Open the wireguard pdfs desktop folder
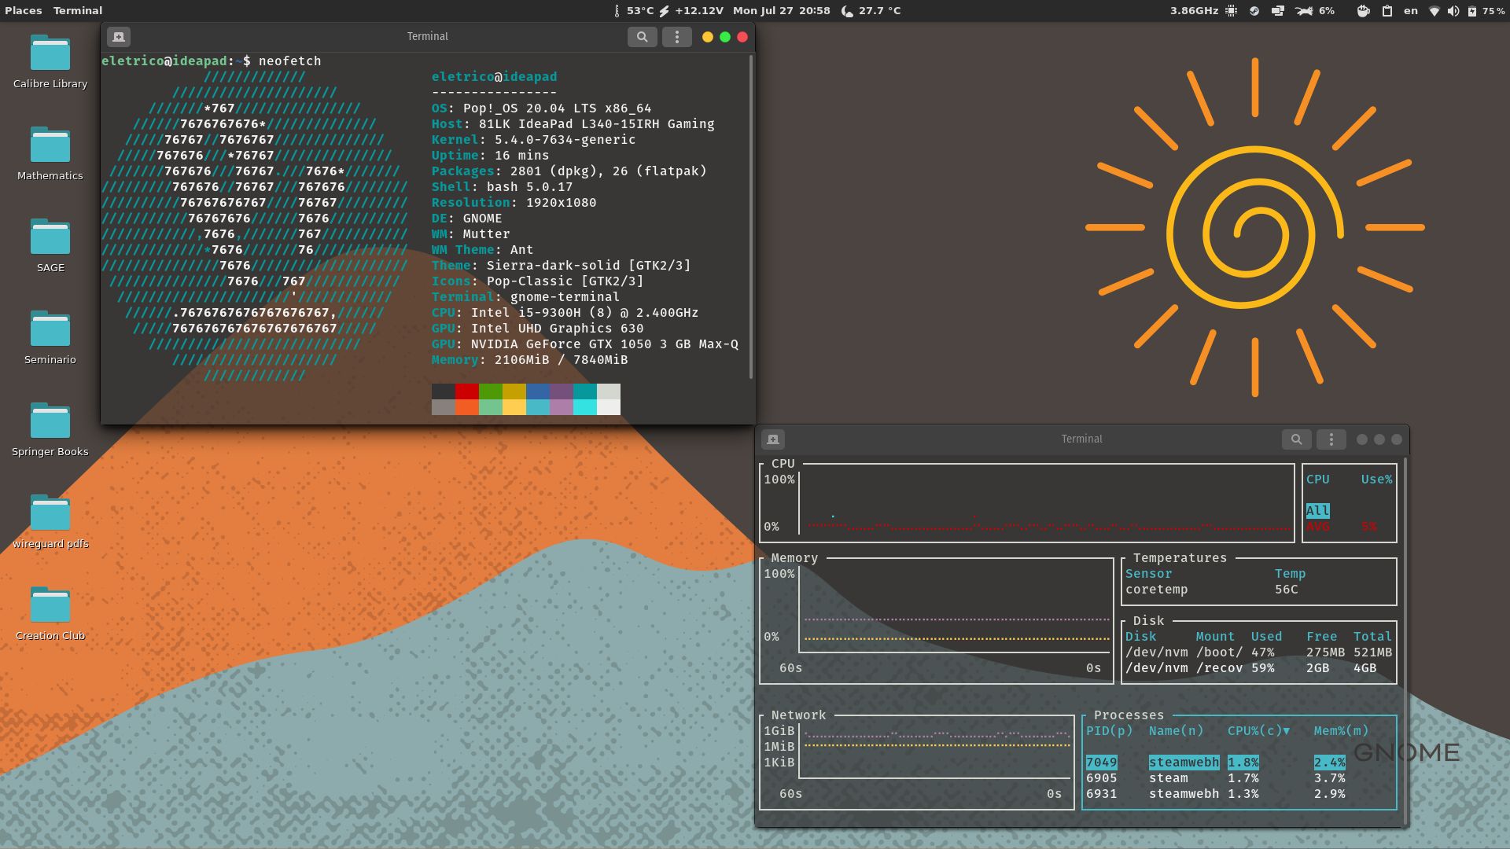The height and width of the screenshot is (849, 1510). pos(50,521)
